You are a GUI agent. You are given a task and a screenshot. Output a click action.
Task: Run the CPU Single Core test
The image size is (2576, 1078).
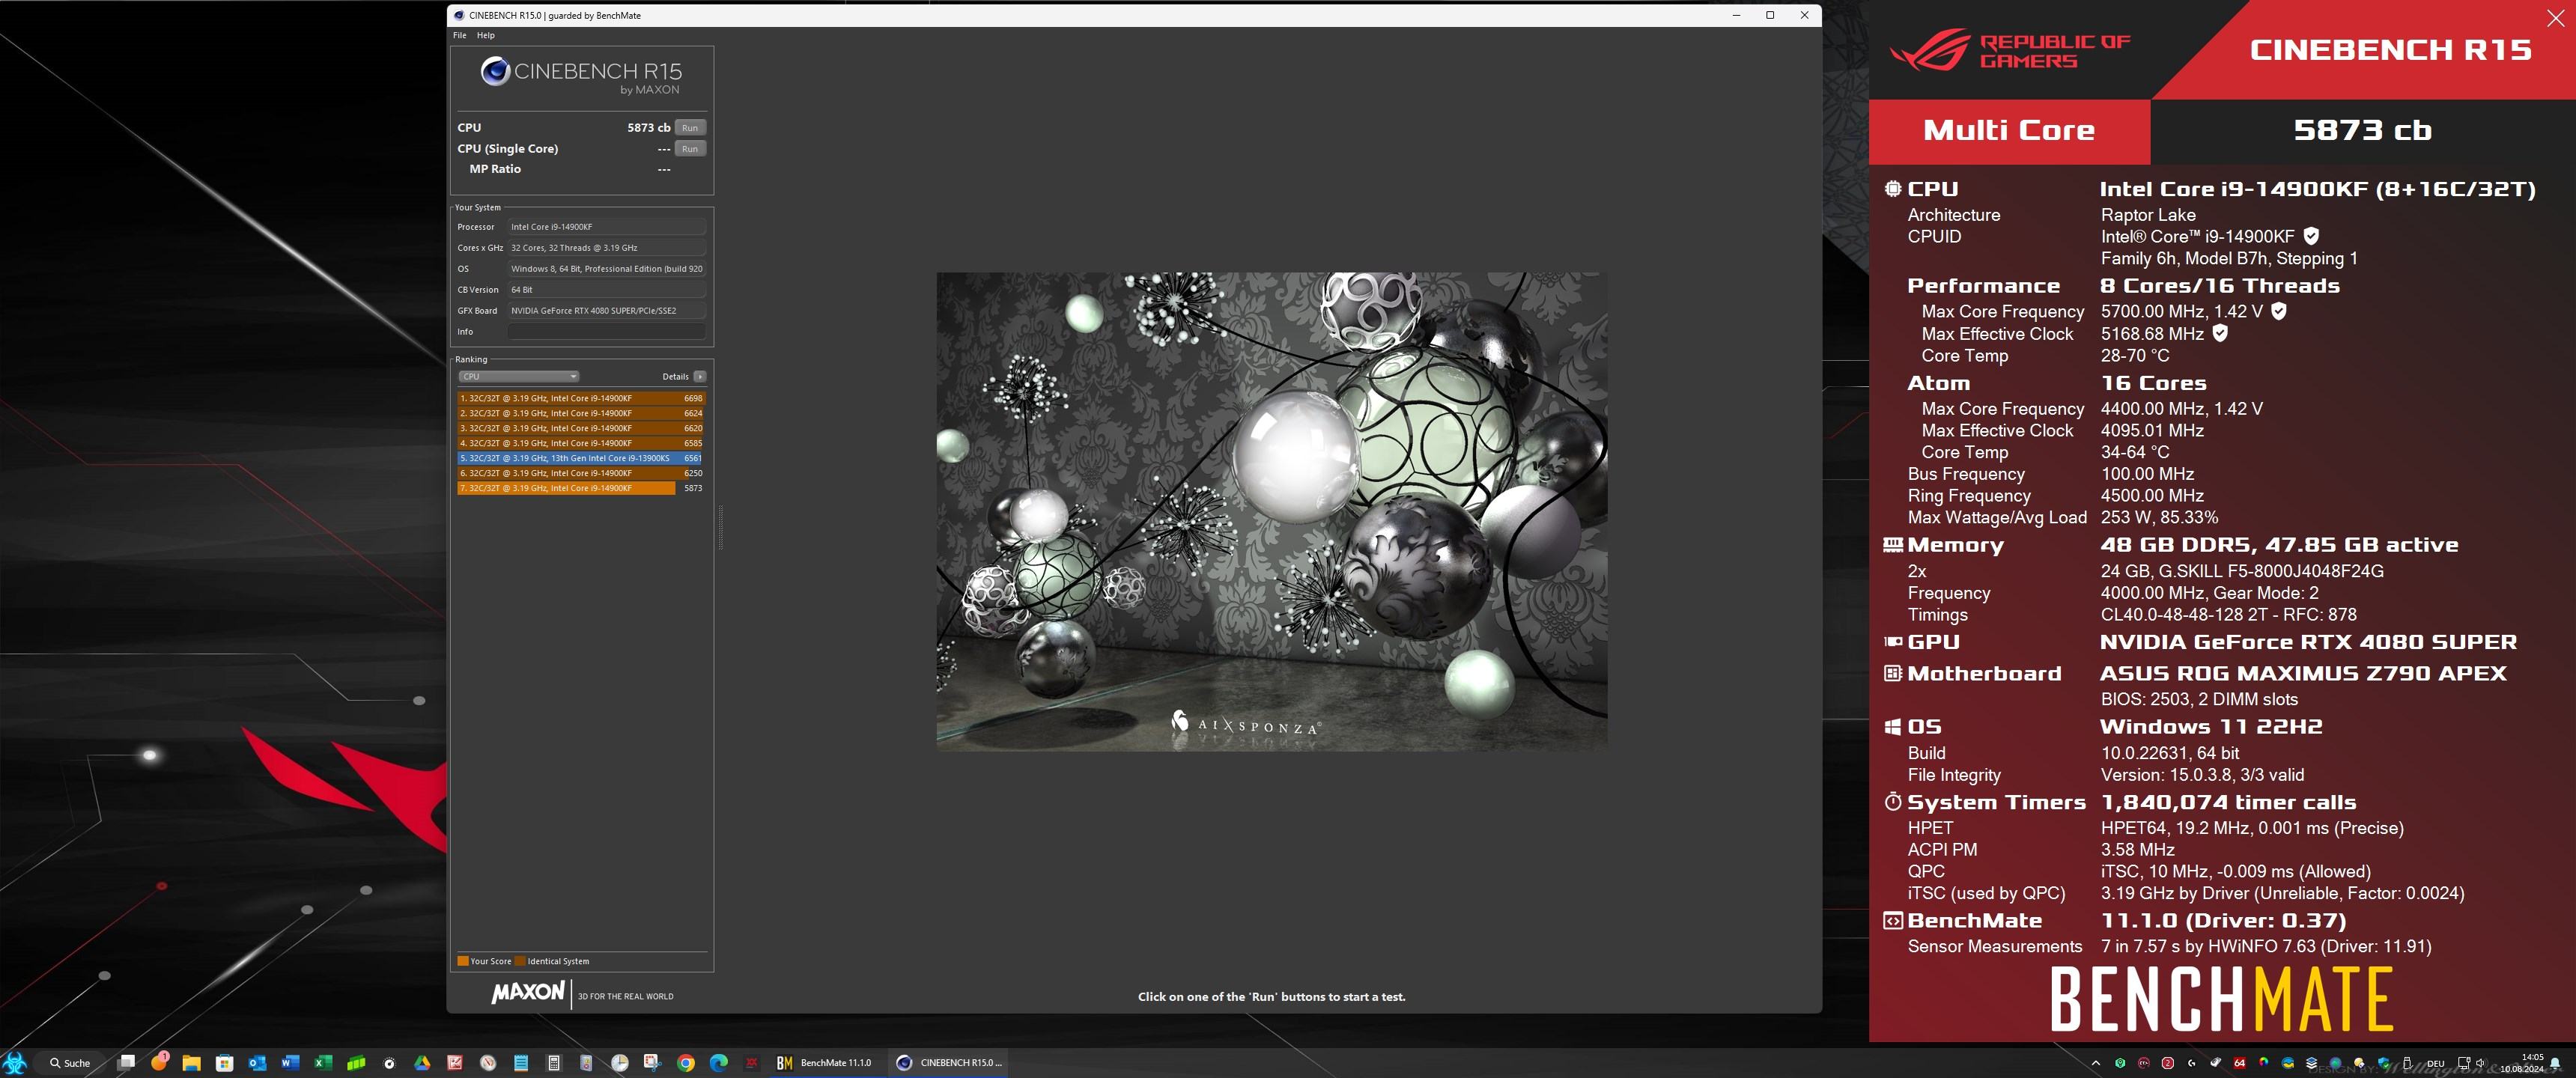[x=690, y=149]
